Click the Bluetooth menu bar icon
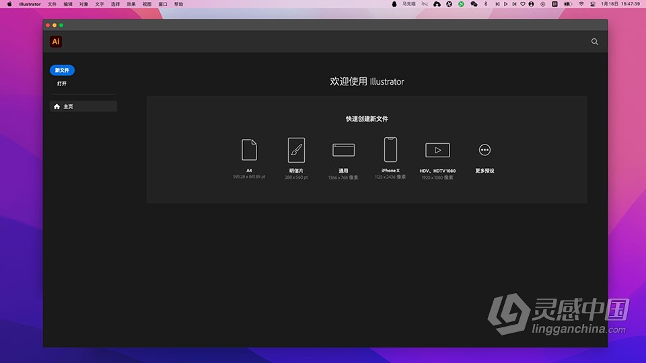This screenshot has width=646, height=363. click(x=486, y=4)
